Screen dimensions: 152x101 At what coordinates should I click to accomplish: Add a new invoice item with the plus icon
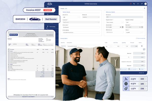click(x=144, y=49)
